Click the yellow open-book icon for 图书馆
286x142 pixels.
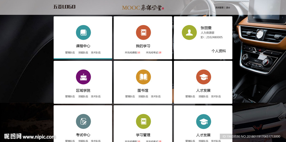point(143,77)
